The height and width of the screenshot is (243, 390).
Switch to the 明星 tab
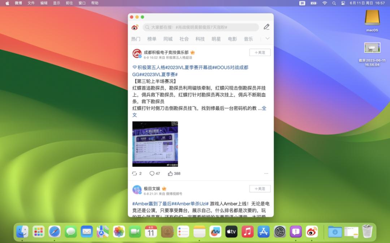coord(216,39)
